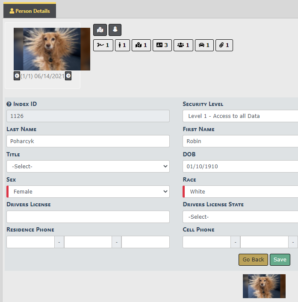This screenshot has width=298, height=302.
Task: Click the green Save button
Action: [x=280, y=260]
